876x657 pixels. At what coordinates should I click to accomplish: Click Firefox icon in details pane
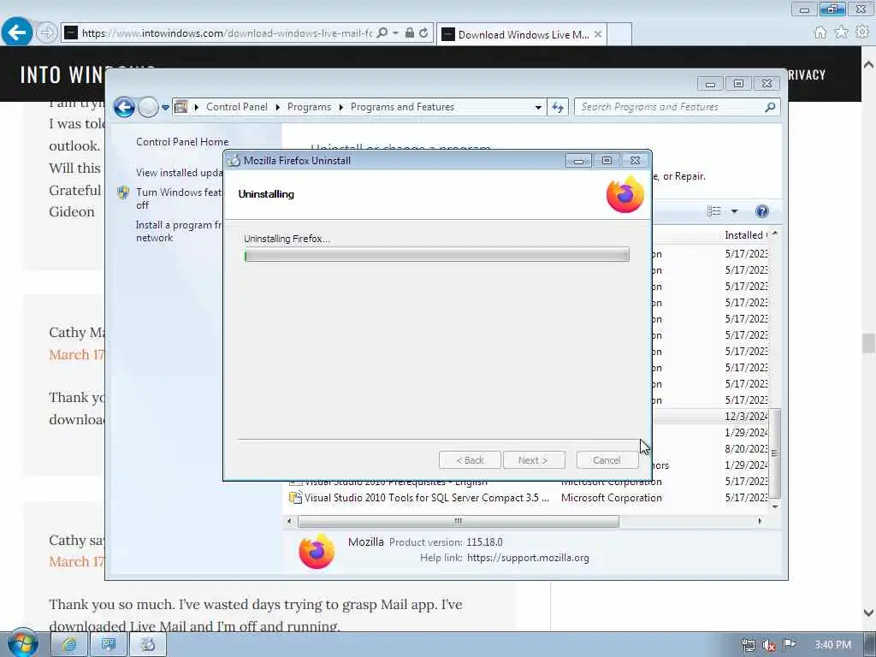click(x=317, y=551)
